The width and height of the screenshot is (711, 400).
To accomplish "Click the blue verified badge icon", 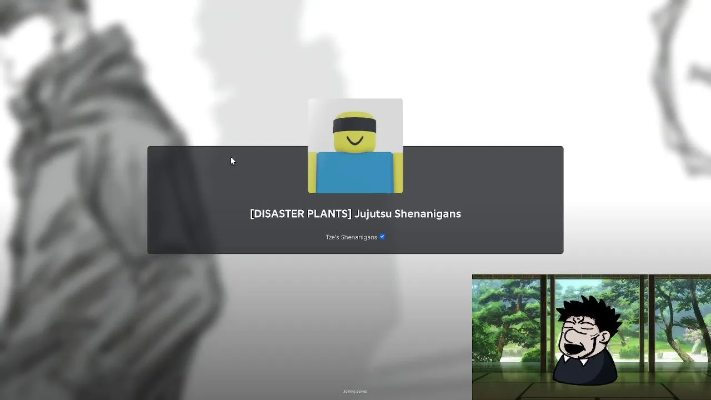I will [x=382, y=237].
